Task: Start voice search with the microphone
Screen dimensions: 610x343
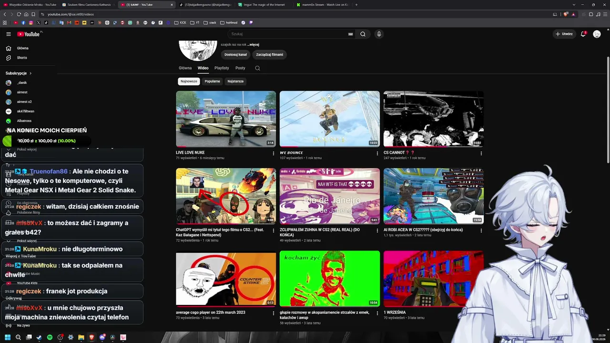Action: pyautogui.click(x=379, y=34)
